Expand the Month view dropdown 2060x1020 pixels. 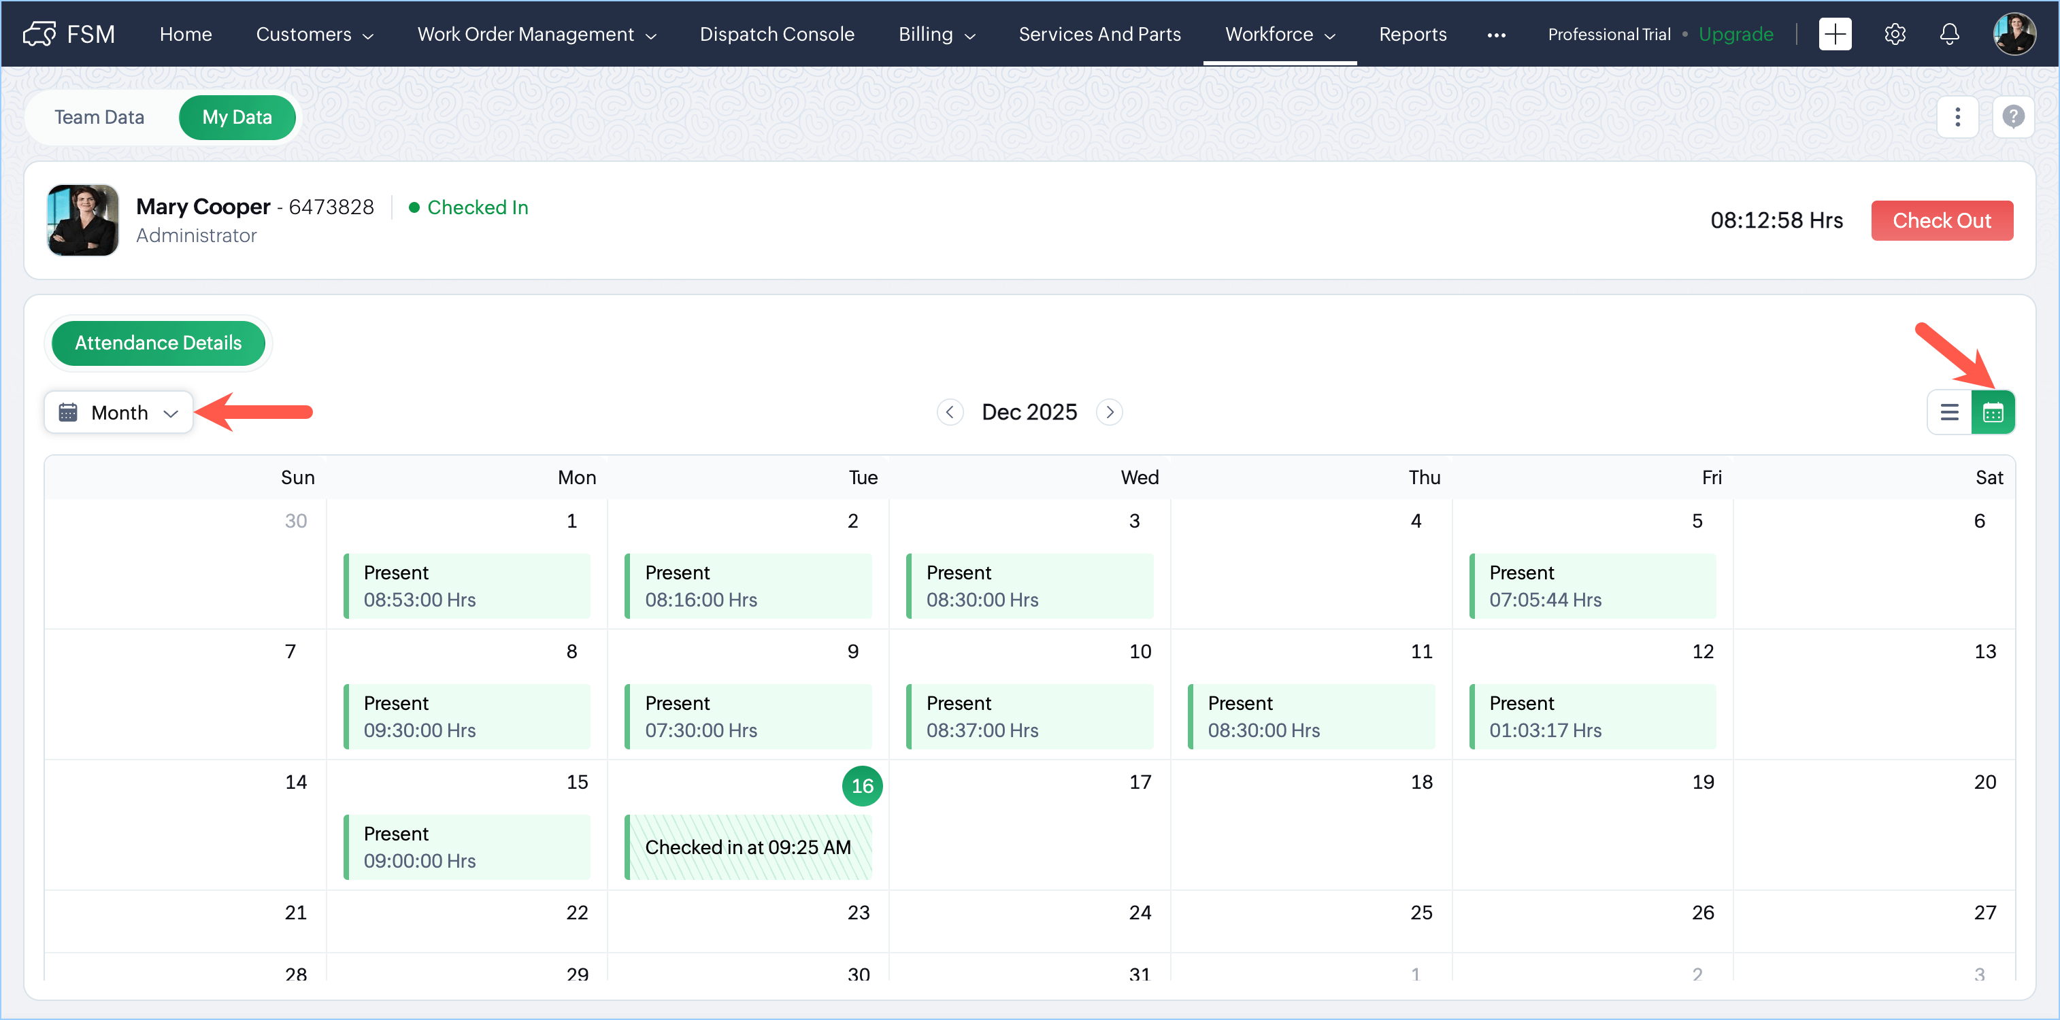pos(119,413)
